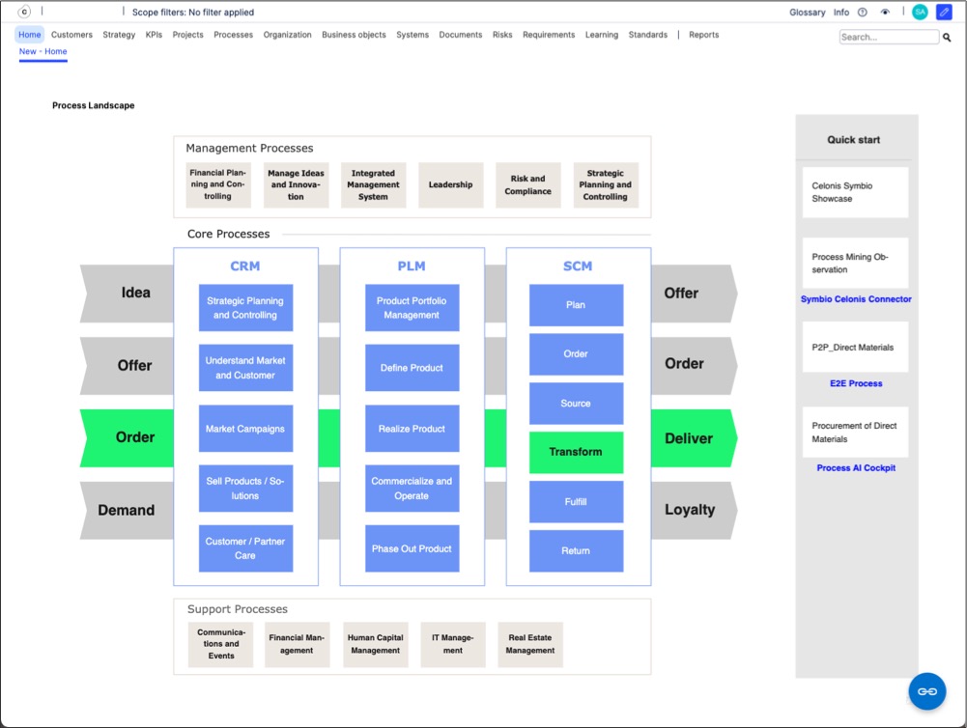Viewport: 967px width, 728px height.
Task: Open management Strategic Planning and Controlling box
Action: pyautogui.click(x=606, y=185)
